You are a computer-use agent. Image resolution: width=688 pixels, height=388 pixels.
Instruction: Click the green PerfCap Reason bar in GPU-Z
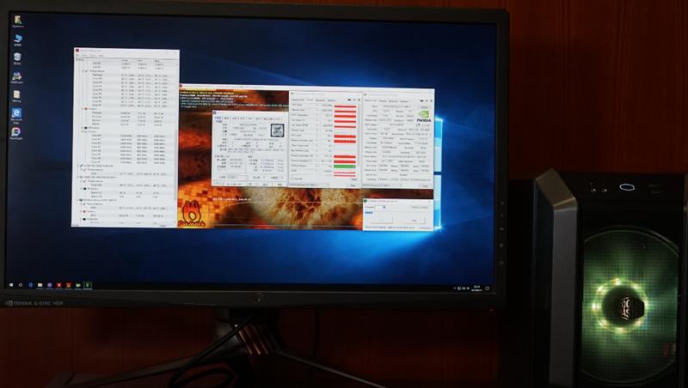pyautogui.click(x=345, y=167)
